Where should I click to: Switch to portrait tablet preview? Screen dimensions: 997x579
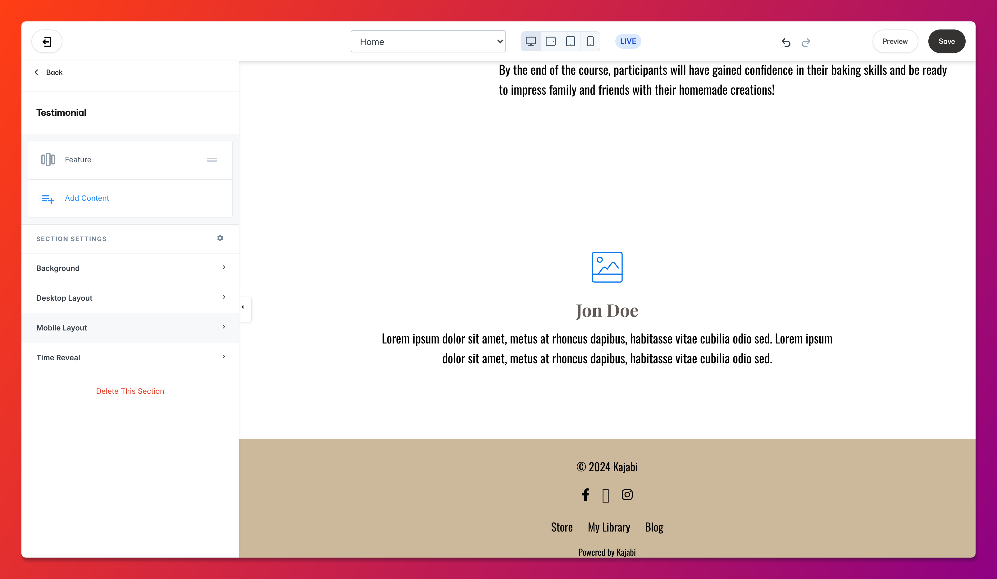tap(570, 42)
